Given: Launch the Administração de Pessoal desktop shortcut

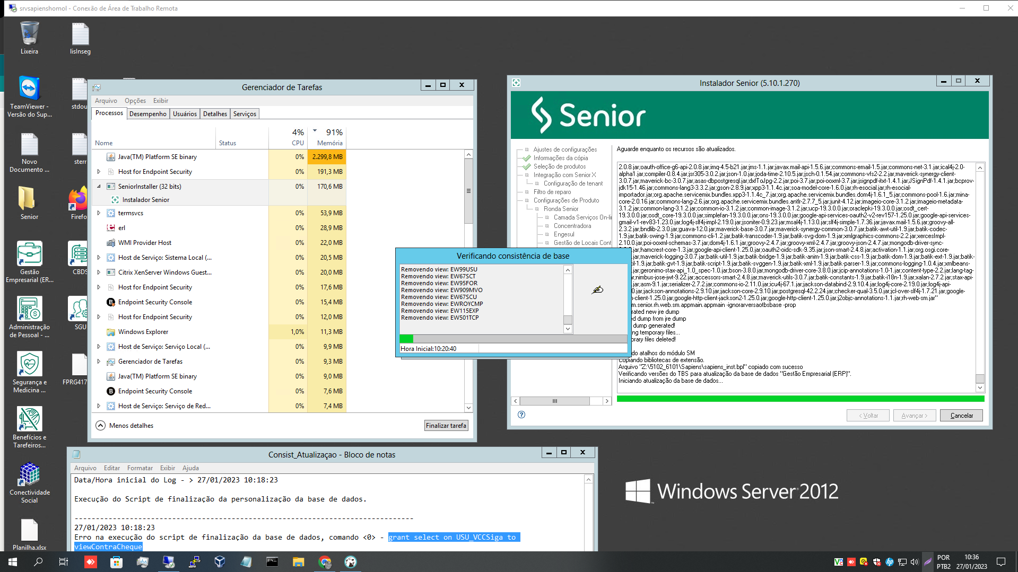Looking at the screenshot, I should click(29, 317).
